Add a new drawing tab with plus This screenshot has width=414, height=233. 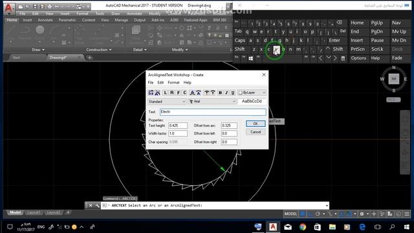[x=89, y=58]
